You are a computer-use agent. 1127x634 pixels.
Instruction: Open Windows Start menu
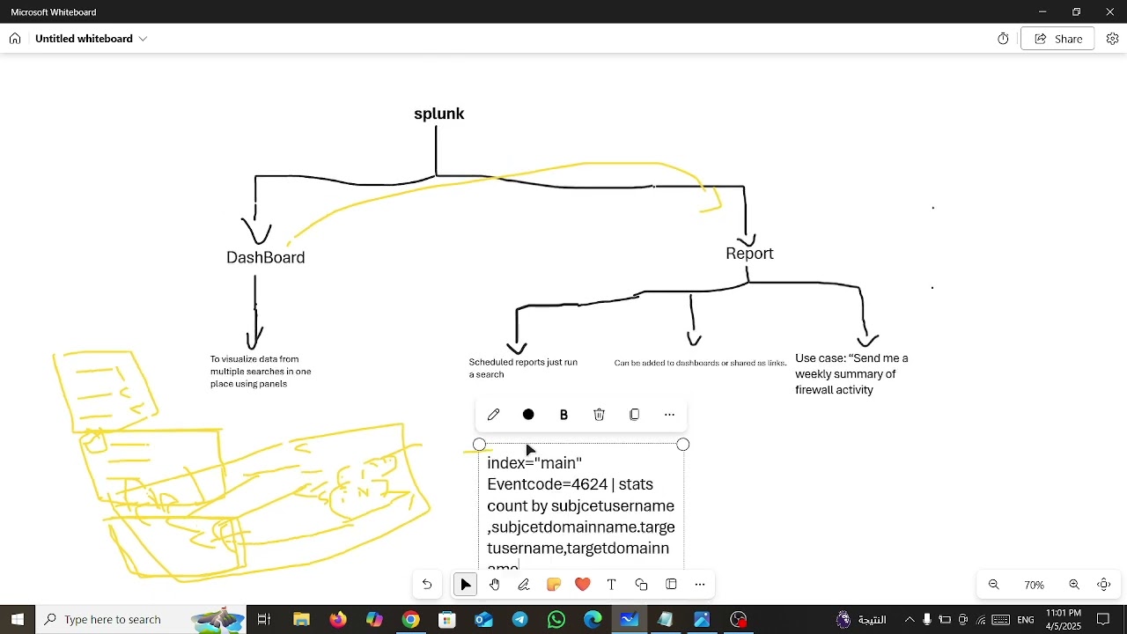(18, 620)
